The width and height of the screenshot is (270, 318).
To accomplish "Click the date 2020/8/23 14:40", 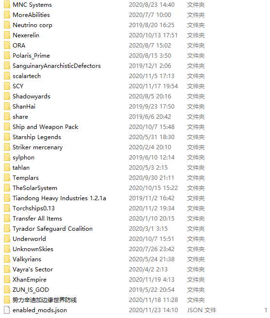I will (x=152, y=5).
